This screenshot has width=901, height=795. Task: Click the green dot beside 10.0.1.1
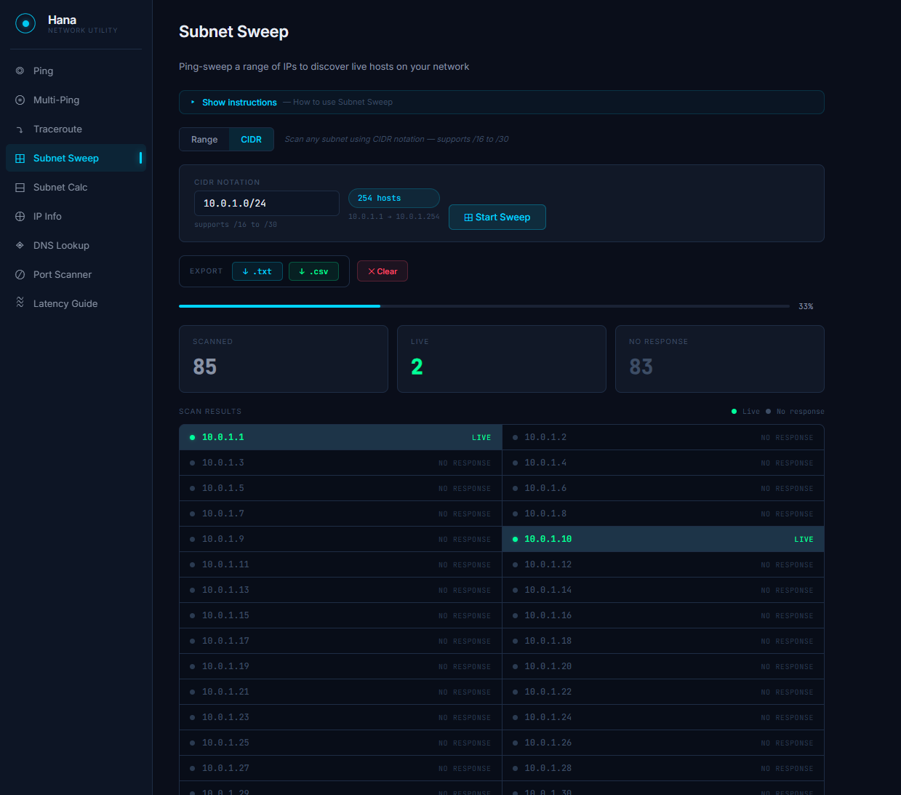click(192, 437)
